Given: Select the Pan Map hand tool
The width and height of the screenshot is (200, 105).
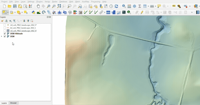Looking at the screenshot, I should (x=38, y=6).
